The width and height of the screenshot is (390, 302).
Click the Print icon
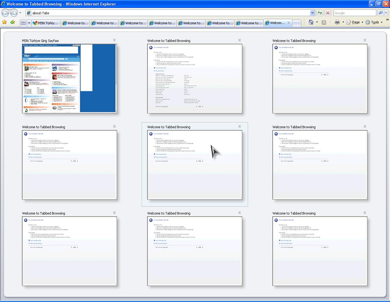[x=337, y=22]
